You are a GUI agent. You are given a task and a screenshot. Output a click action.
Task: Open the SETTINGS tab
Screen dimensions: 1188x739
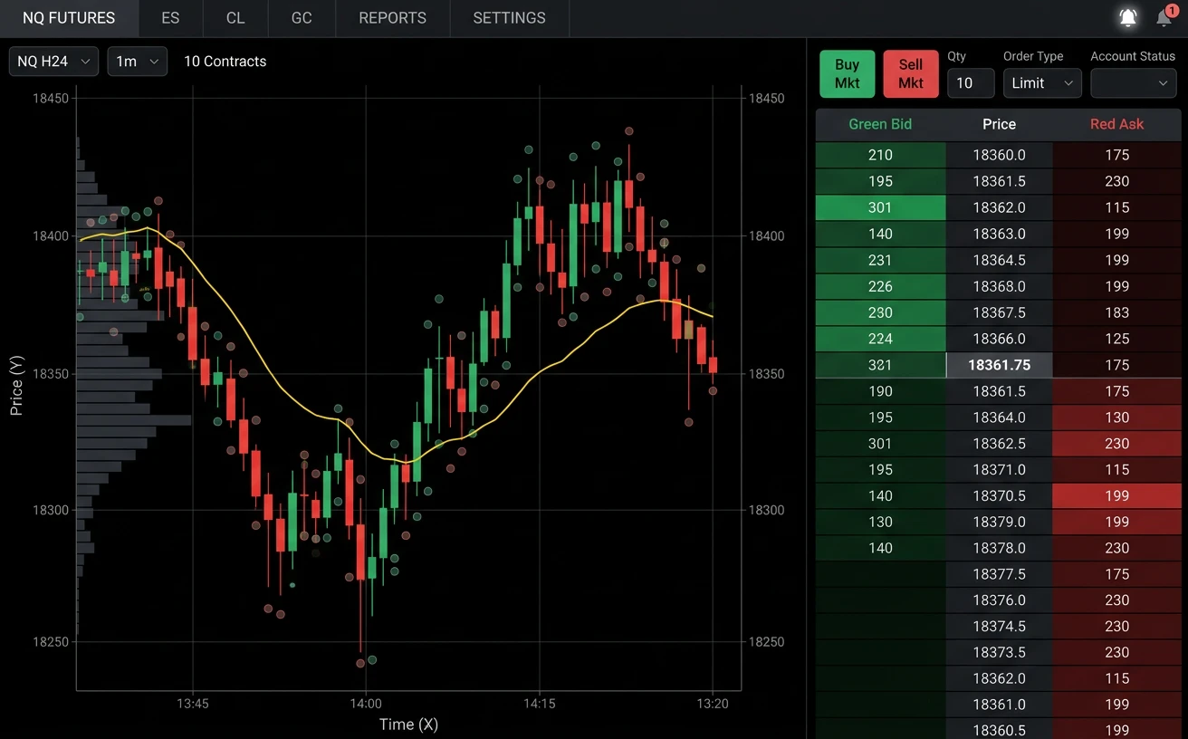click(x=509, y=18)
